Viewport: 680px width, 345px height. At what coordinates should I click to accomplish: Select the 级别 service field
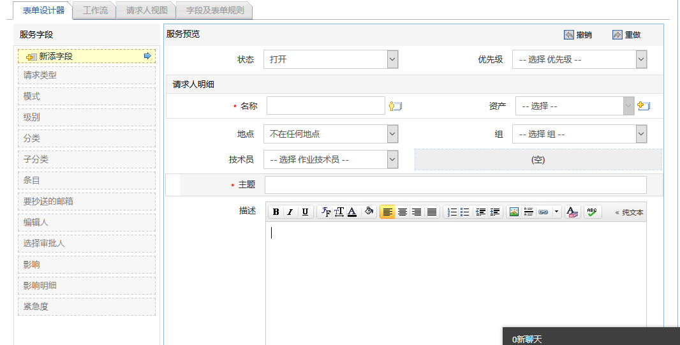coord(87,117)
